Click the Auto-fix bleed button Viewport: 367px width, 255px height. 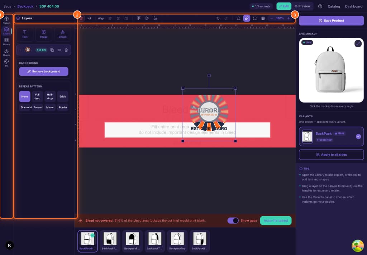[276, 221]
